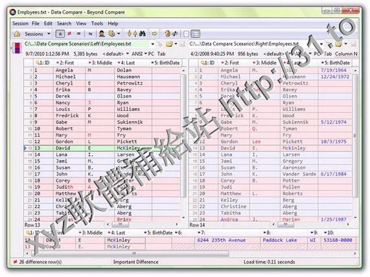Open the View menu
Viewport: 370px width, 277px height.
tap(81, 23)
